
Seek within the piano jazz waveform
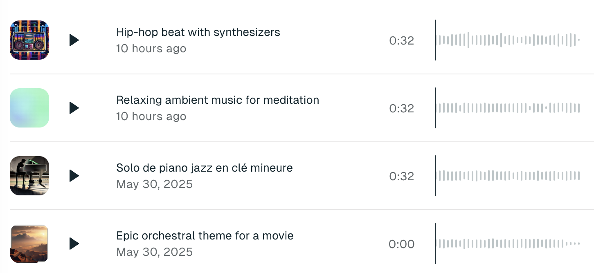click(507, 176)
